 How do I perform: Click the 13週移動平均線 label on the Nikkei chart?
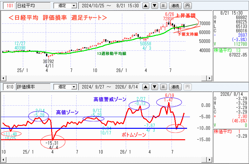111,54
